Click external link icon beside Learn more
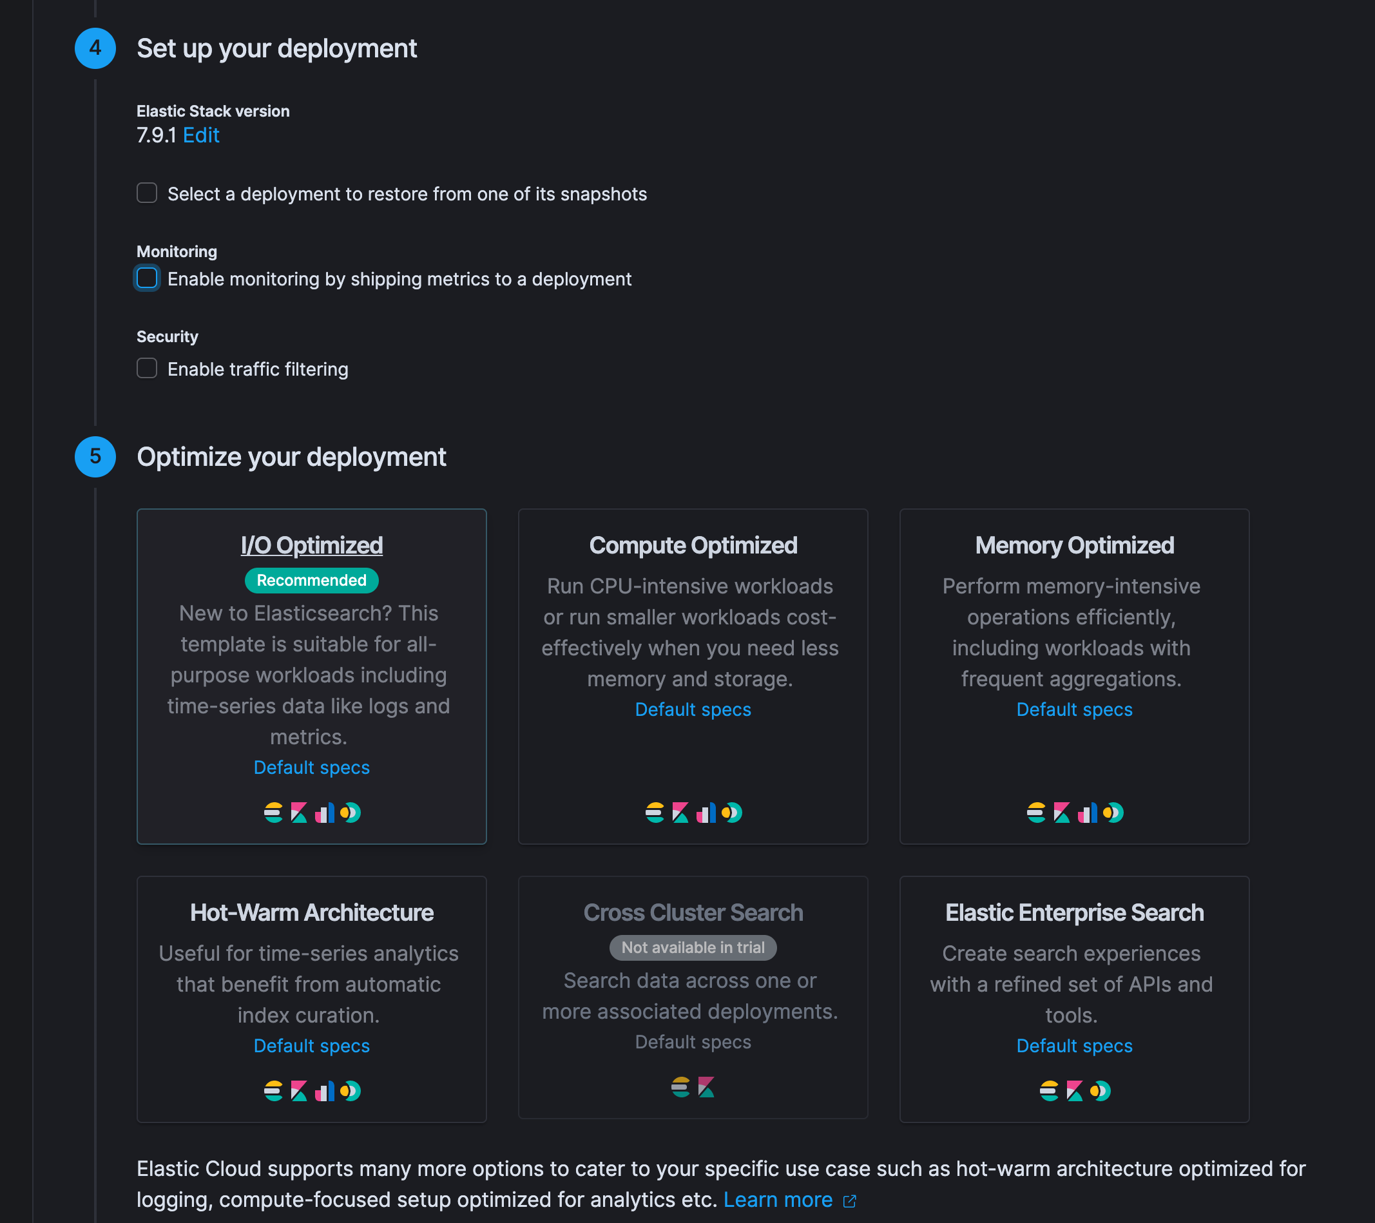1375x1223 pixels. [850, 1201]
